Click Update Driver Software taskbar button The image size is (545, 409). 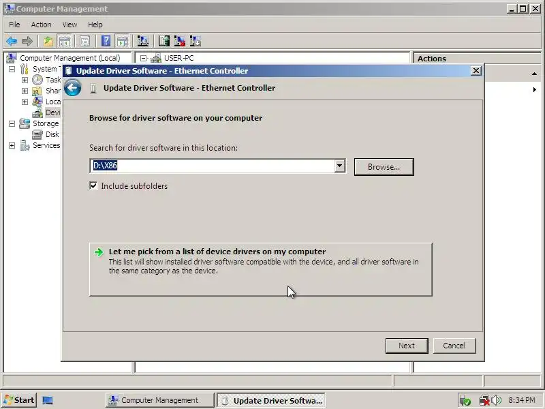(271, 400)
